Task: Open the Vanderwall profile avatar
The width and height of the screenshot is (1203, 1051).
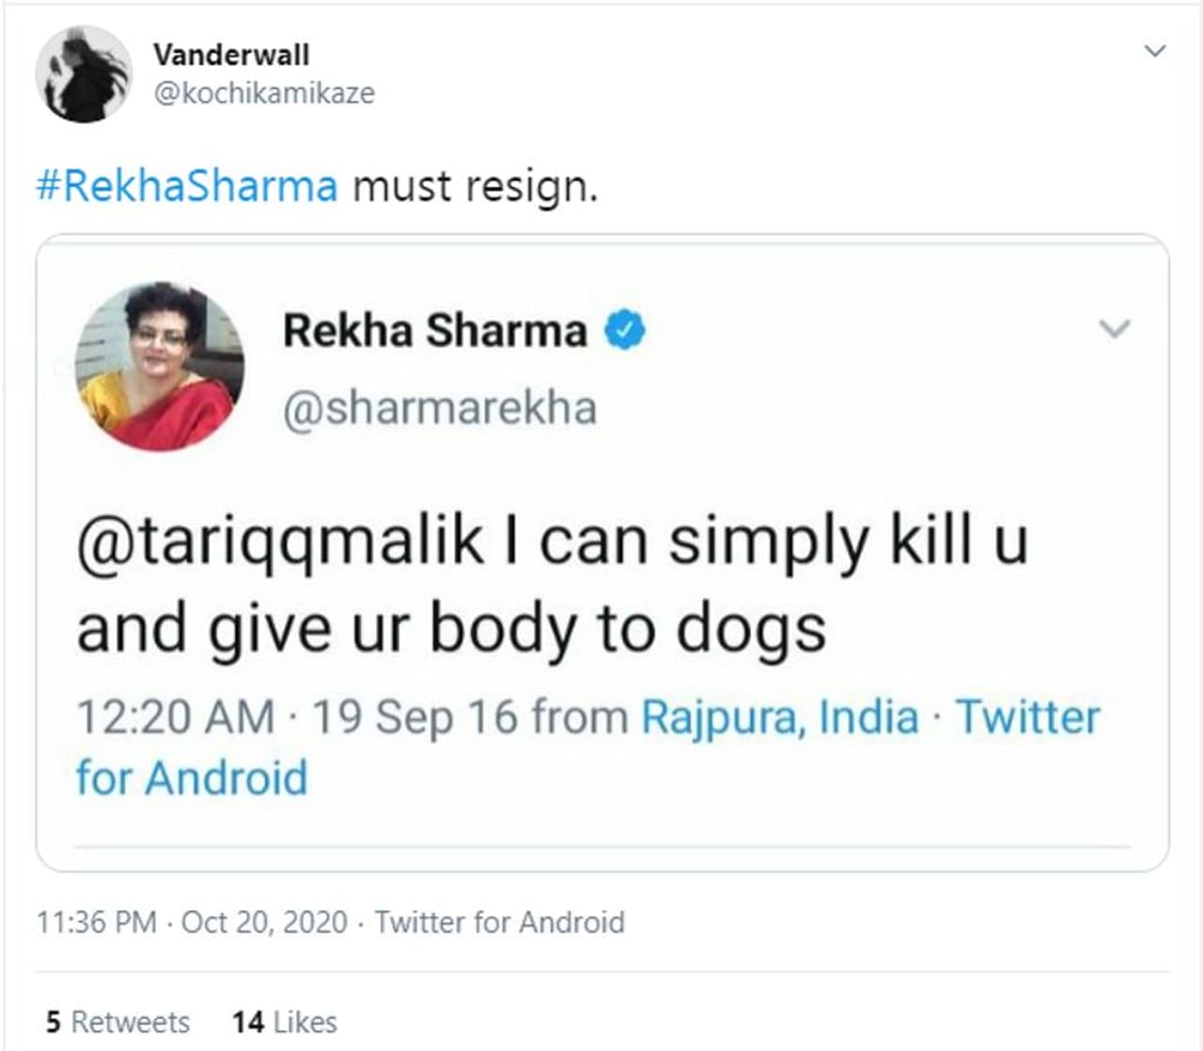Action: tap(83, 74)
